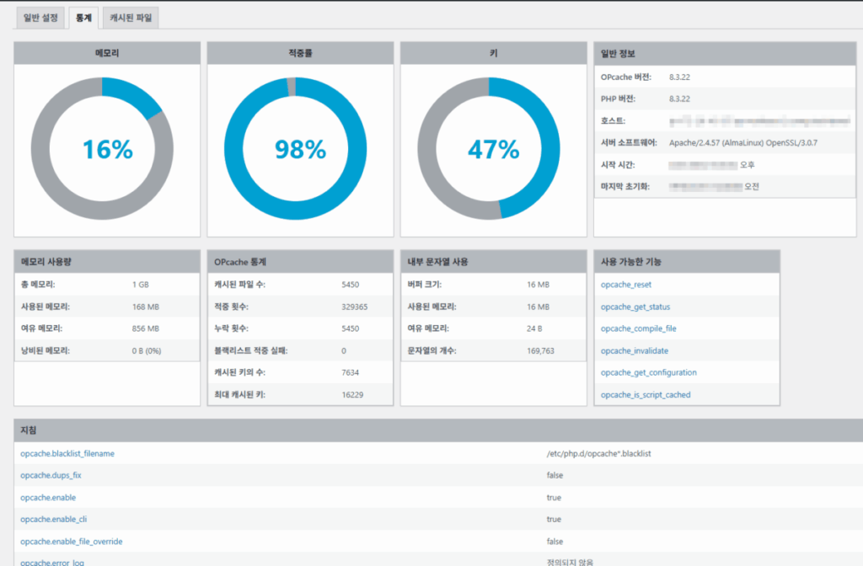Open the 캐시된 파일 tab
863x566 pixels.
132,17
